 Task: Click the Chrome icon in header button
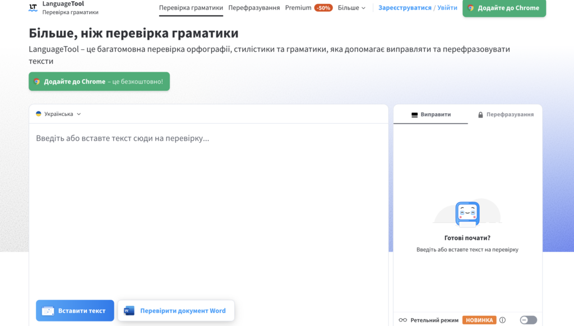pyautogui.click(x=471, y=8)
